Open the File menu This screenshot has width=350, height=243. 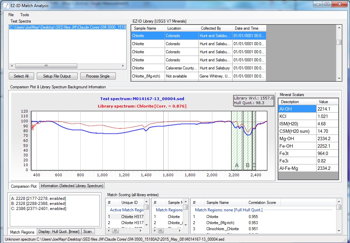click(x=11, y=15)
